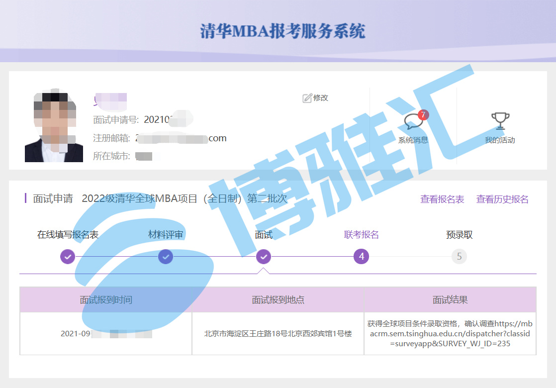Open the 查看报名表 link
This screenshot has height=388, width=556.
[x=442, y=199]
